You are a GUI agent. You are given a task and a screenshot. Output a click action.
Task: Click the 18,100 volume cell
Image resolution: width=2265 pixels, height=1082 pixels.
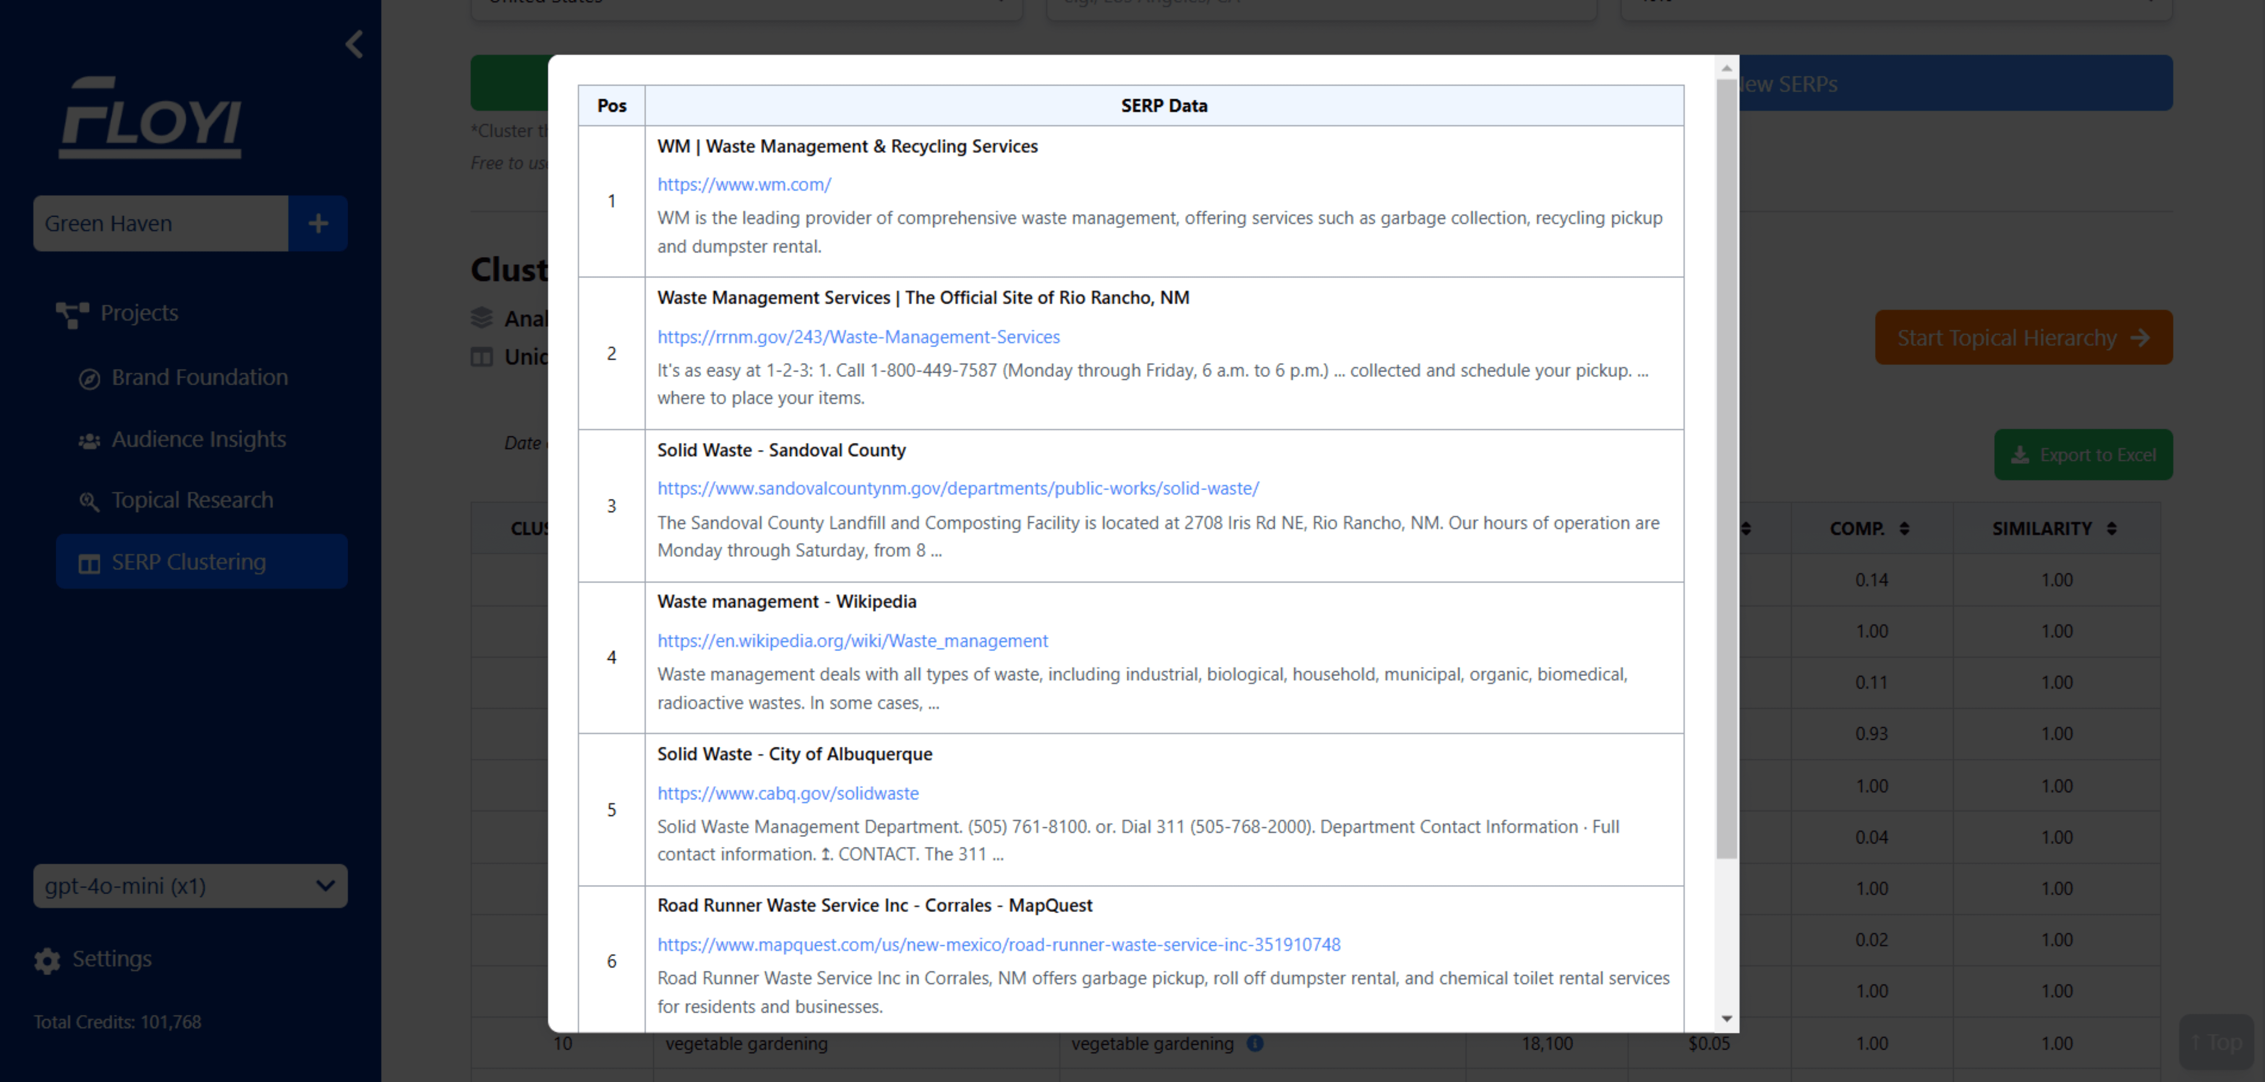pyautogui.click(x=1547, y=1043)
